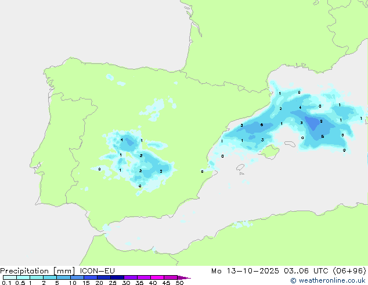Click the 'ICON-EU' model label

pyautogui.click(x=97, y=271)
